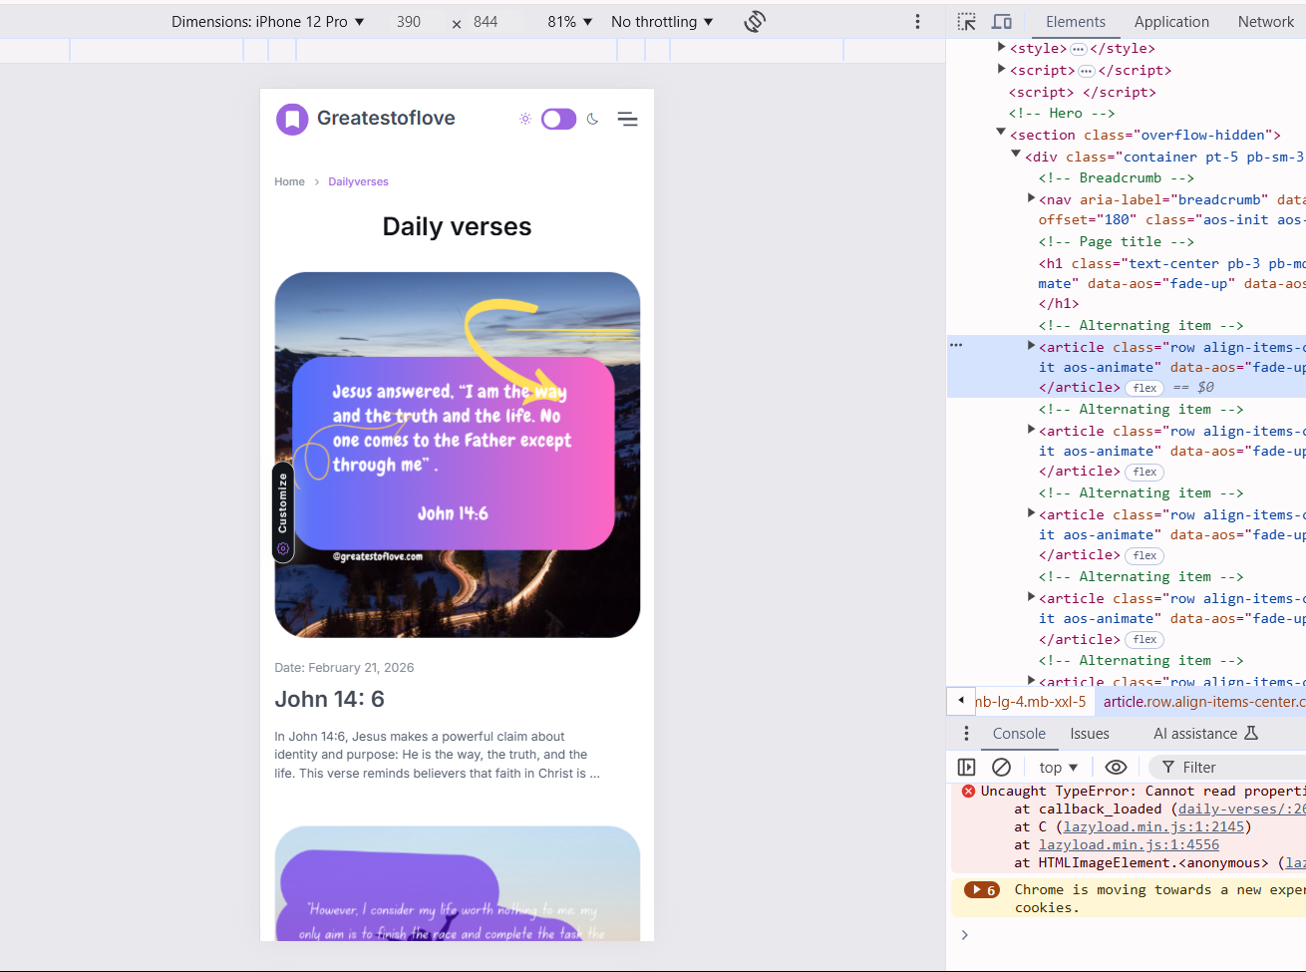Screen dimensions: 1306x972
Task: Click the moon dark-mode icon
Action: [x=593, y=119]
